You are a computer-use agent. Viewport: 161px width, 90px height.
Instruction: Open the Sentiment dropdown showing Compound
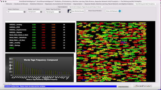[x=35, y=12]
